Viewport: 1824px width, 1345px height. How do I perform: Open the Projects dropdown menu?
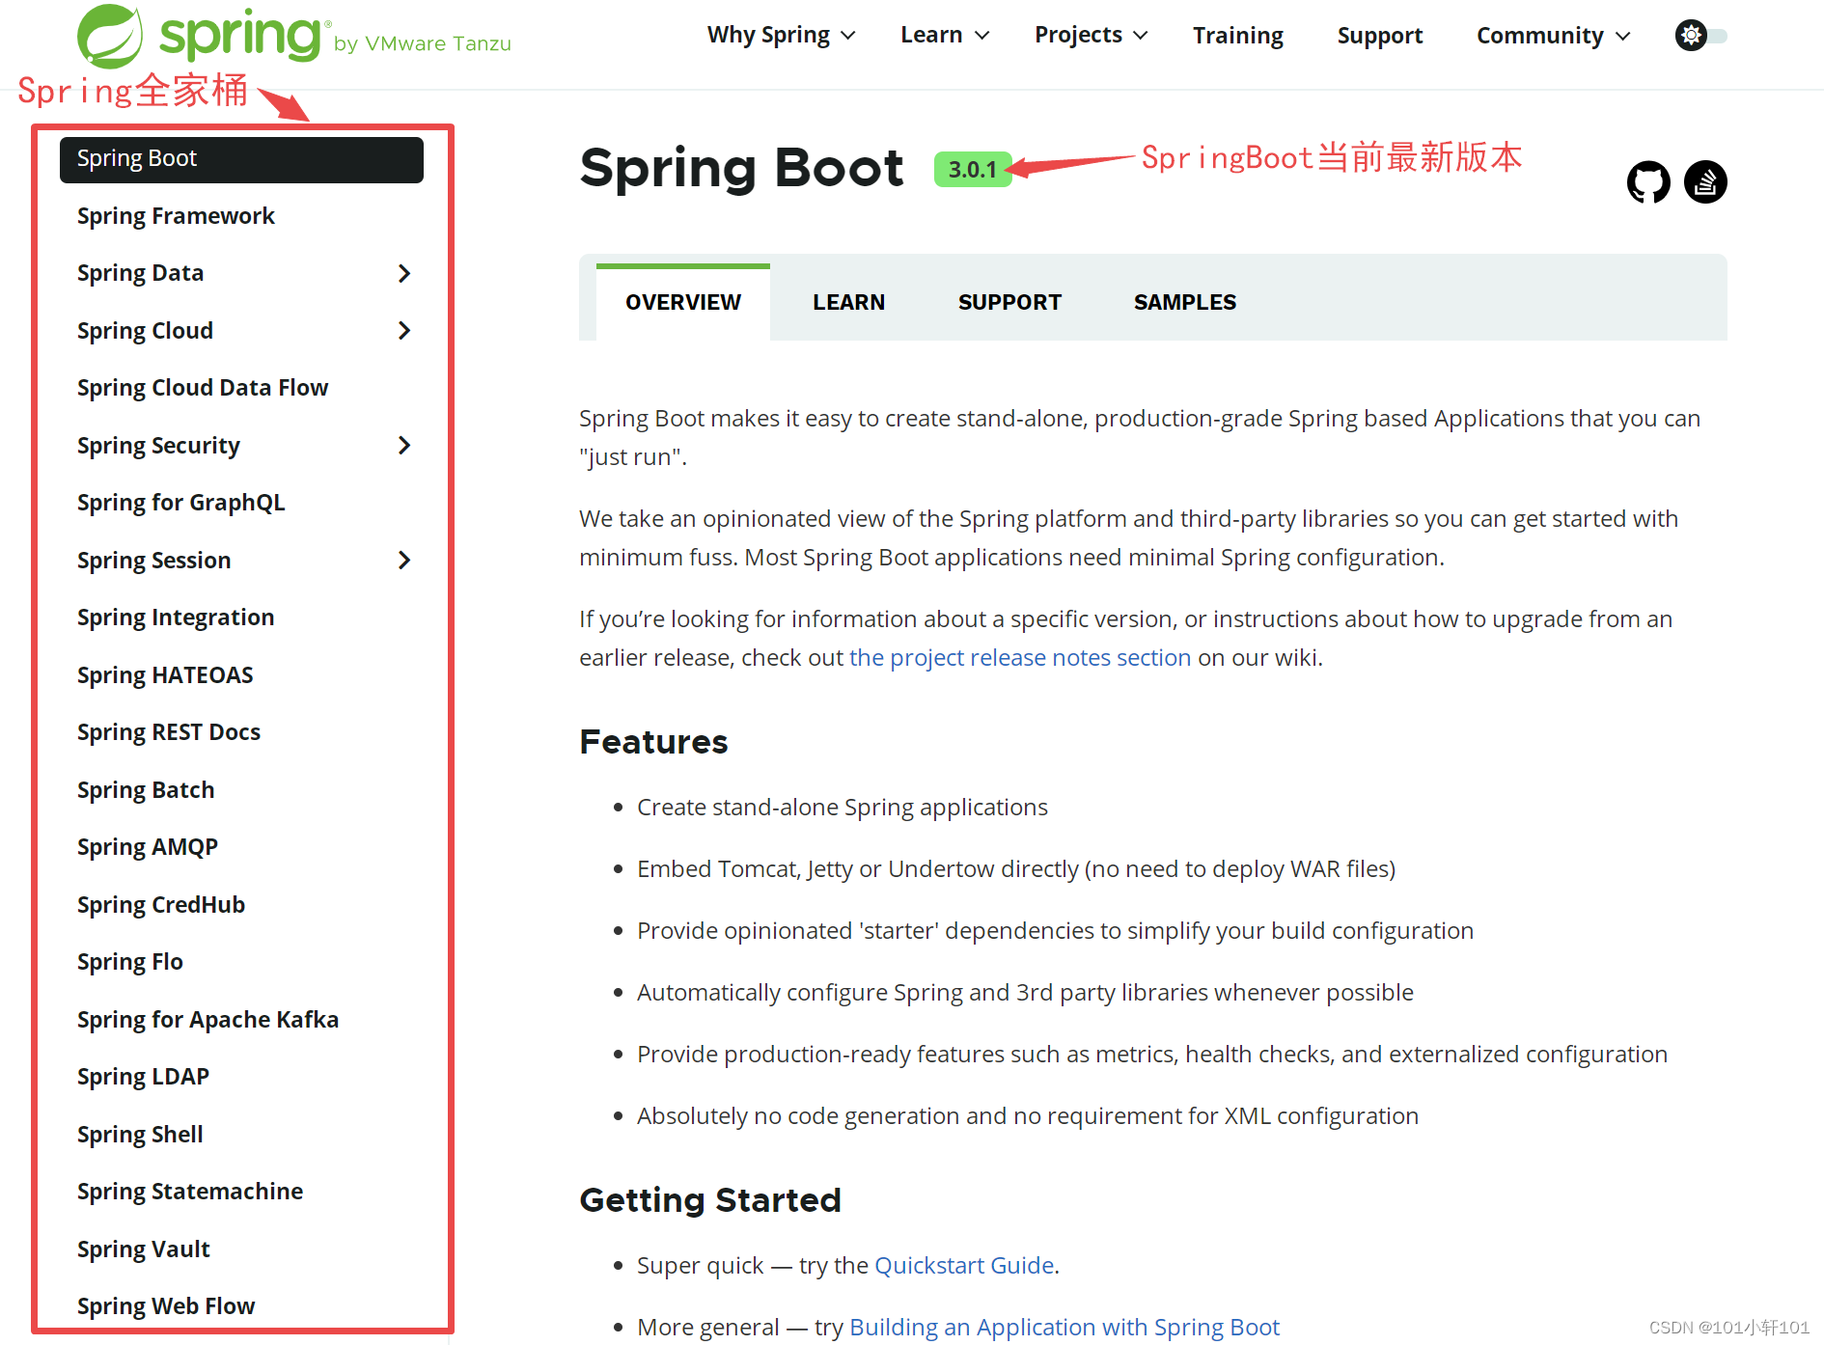tap(1091, 36)
